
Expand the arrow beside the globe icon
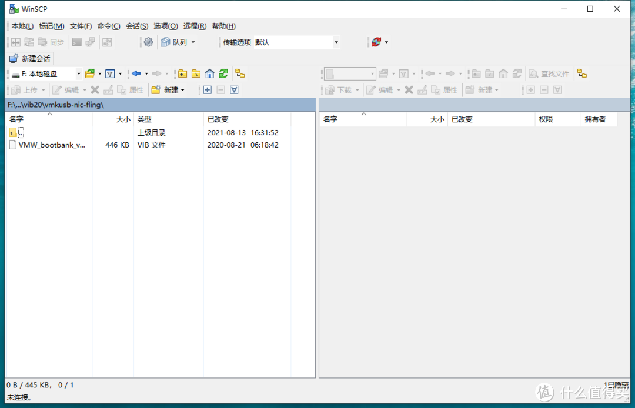(387, 42)
